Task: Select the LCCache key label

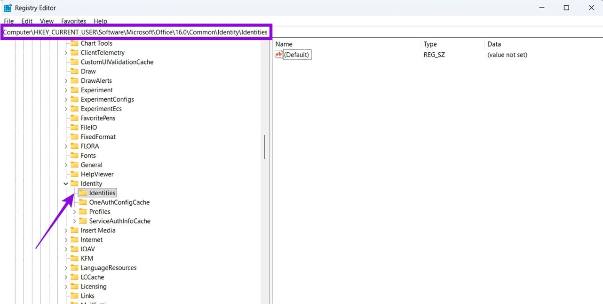Action: 92,277
